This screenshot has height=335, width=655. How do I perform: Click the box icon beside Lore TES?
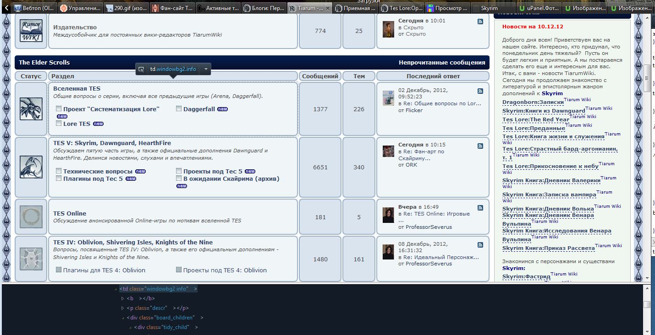[59, 124]
